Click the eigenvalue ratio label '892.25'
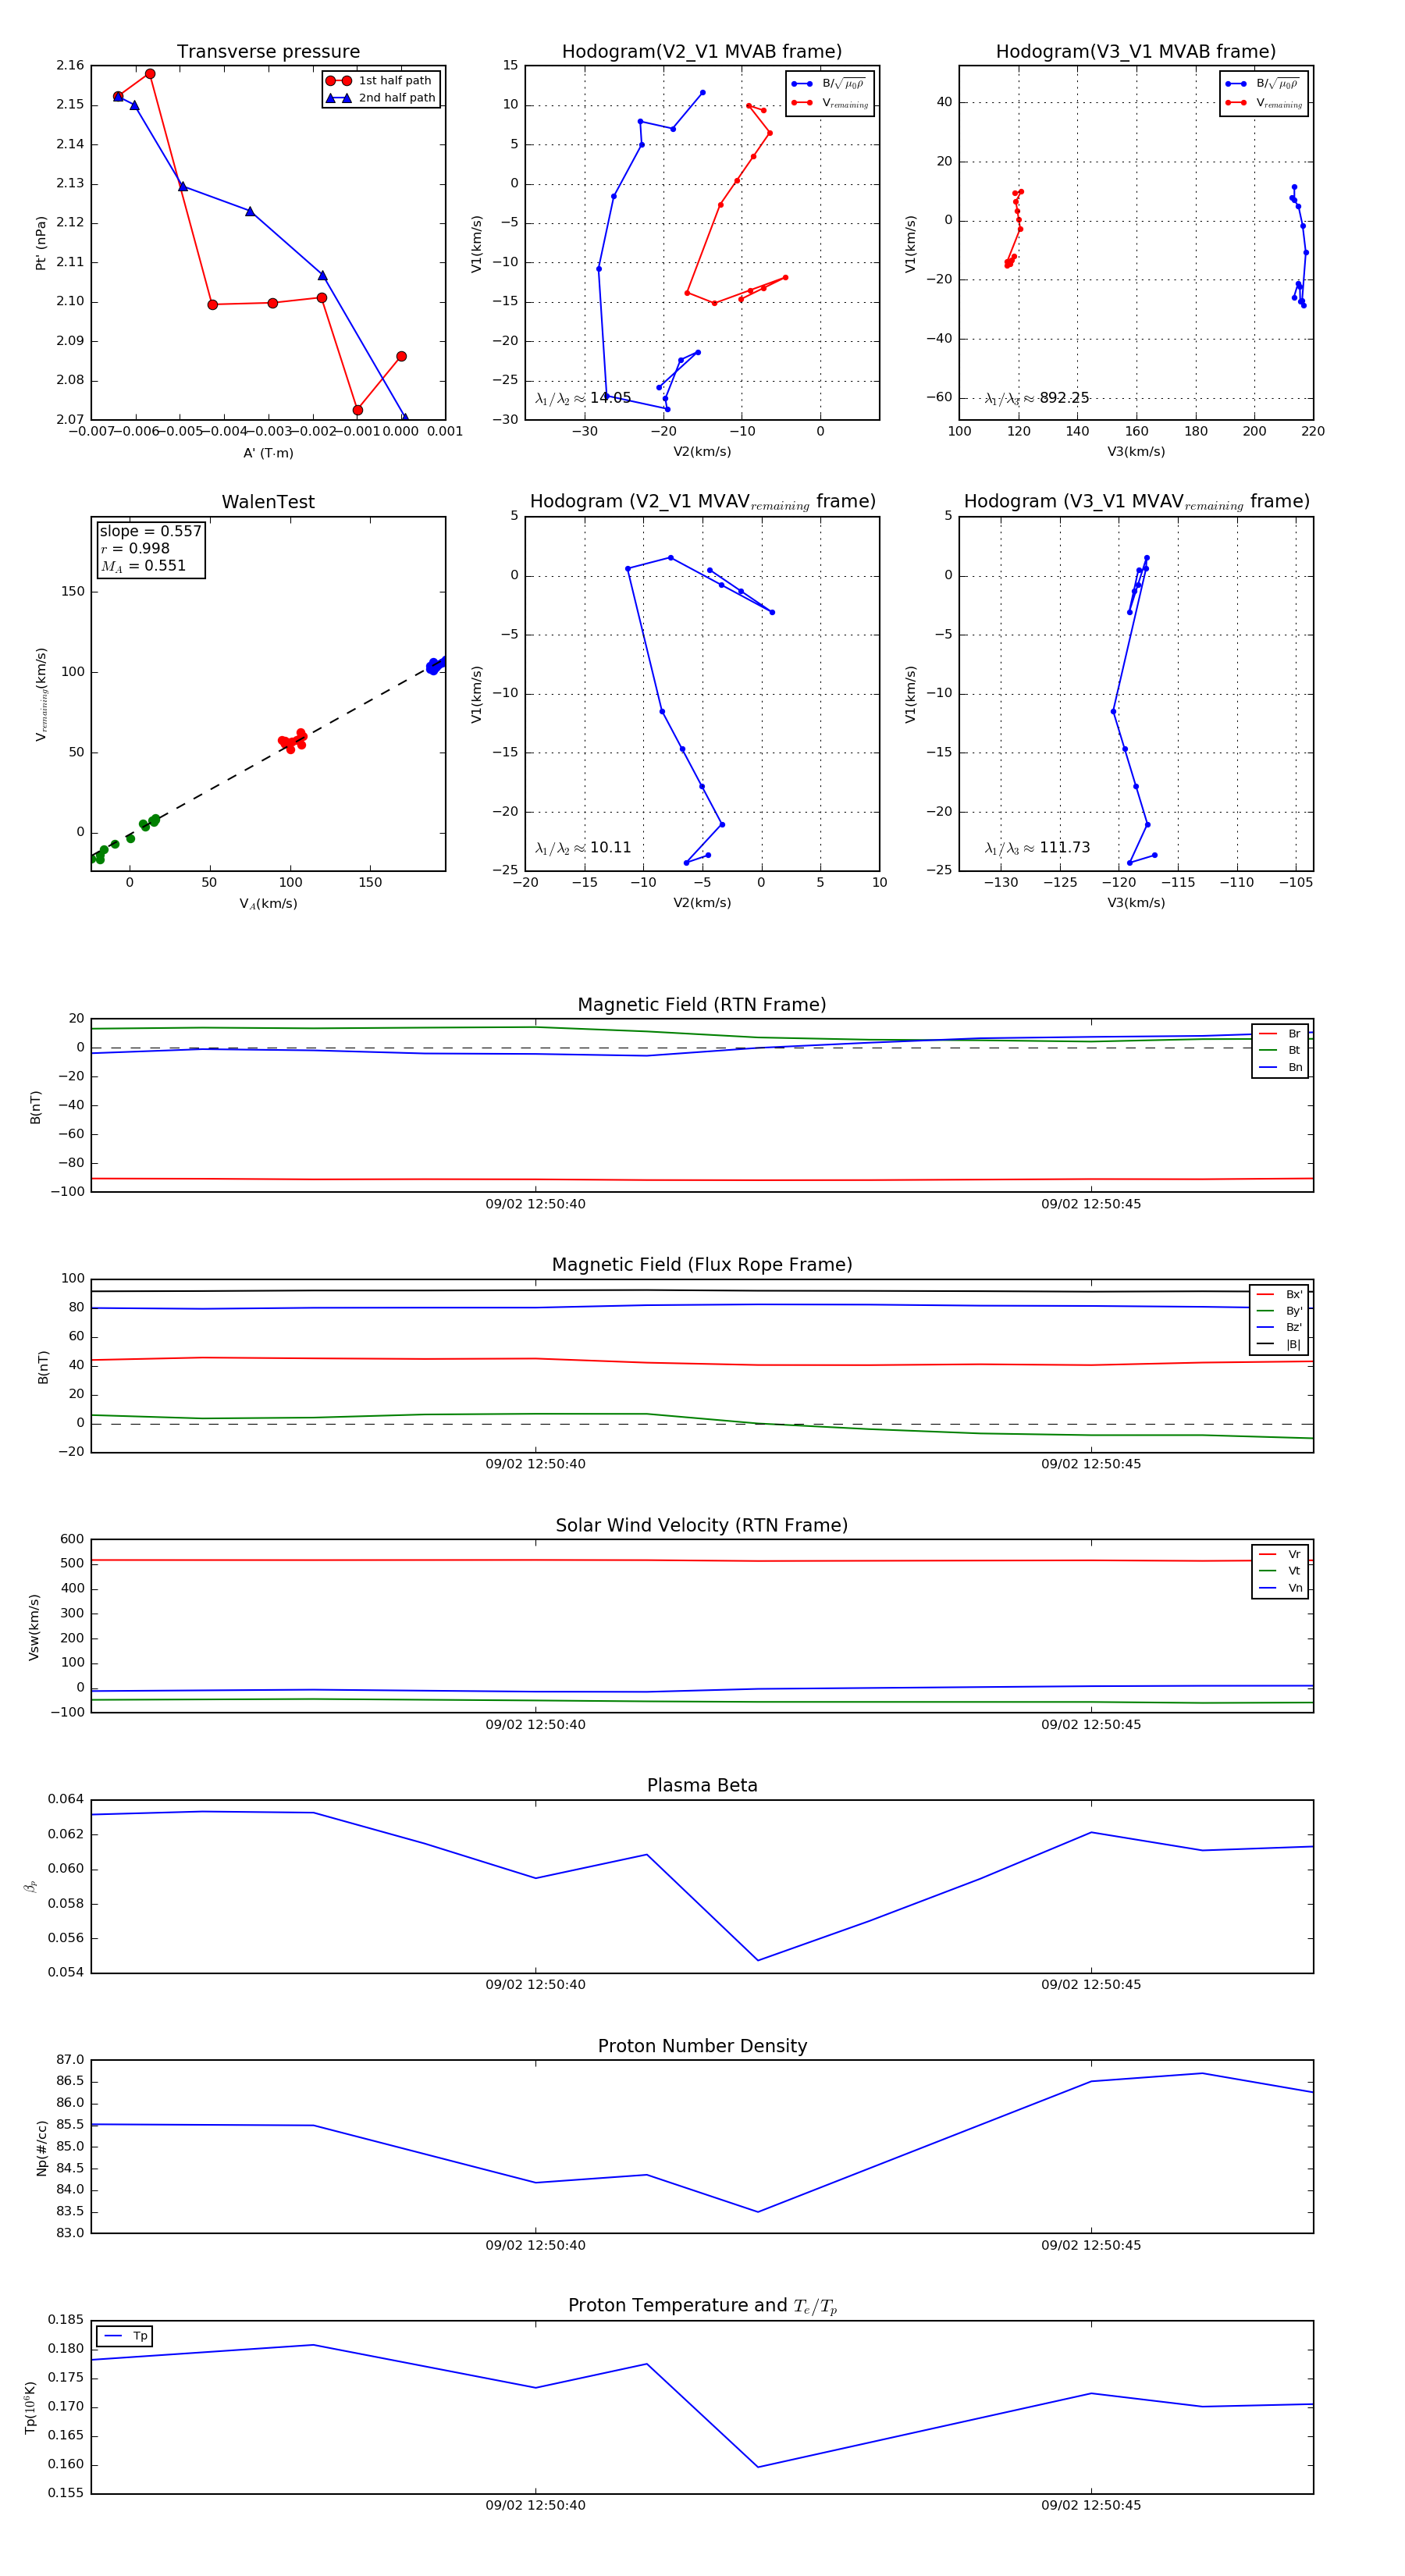This screenshot has width=1405, height=2576. [x=1037, y=398]
